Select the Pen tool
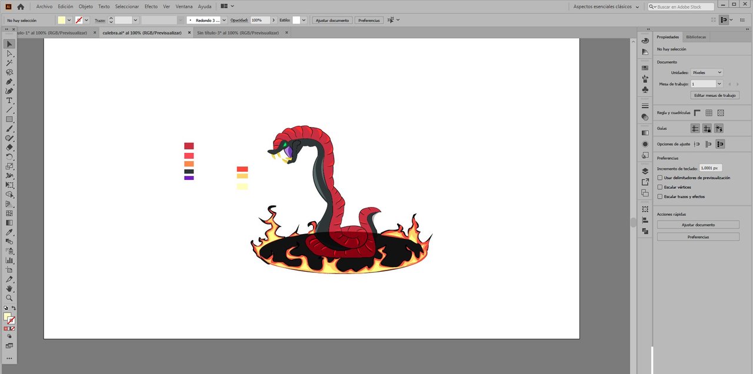 (x=9, y=82)
